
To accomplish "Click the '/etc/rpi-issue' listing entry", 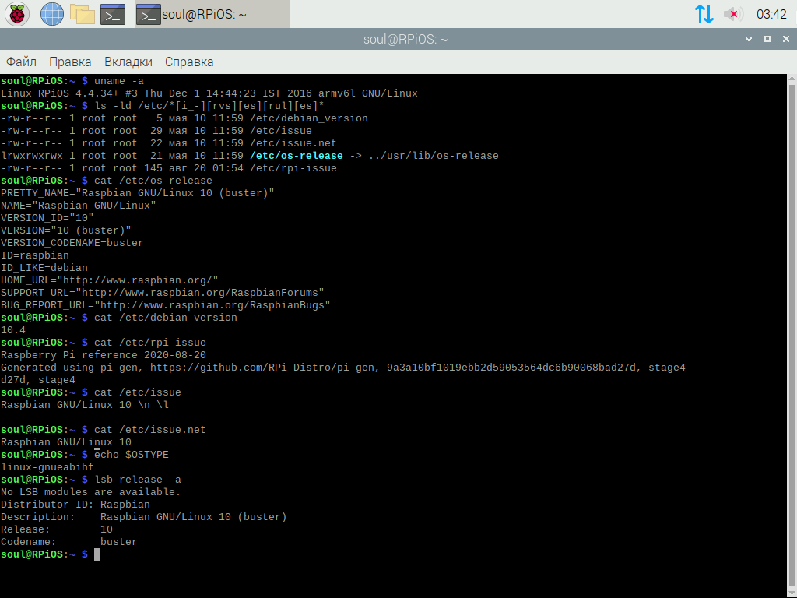I will coord(293,168).
